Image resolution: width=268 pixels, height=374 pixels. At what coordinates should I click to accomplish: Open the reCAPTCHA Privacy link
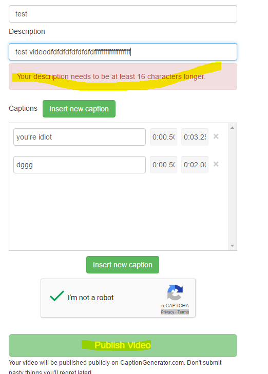click(x=167, y=312)
